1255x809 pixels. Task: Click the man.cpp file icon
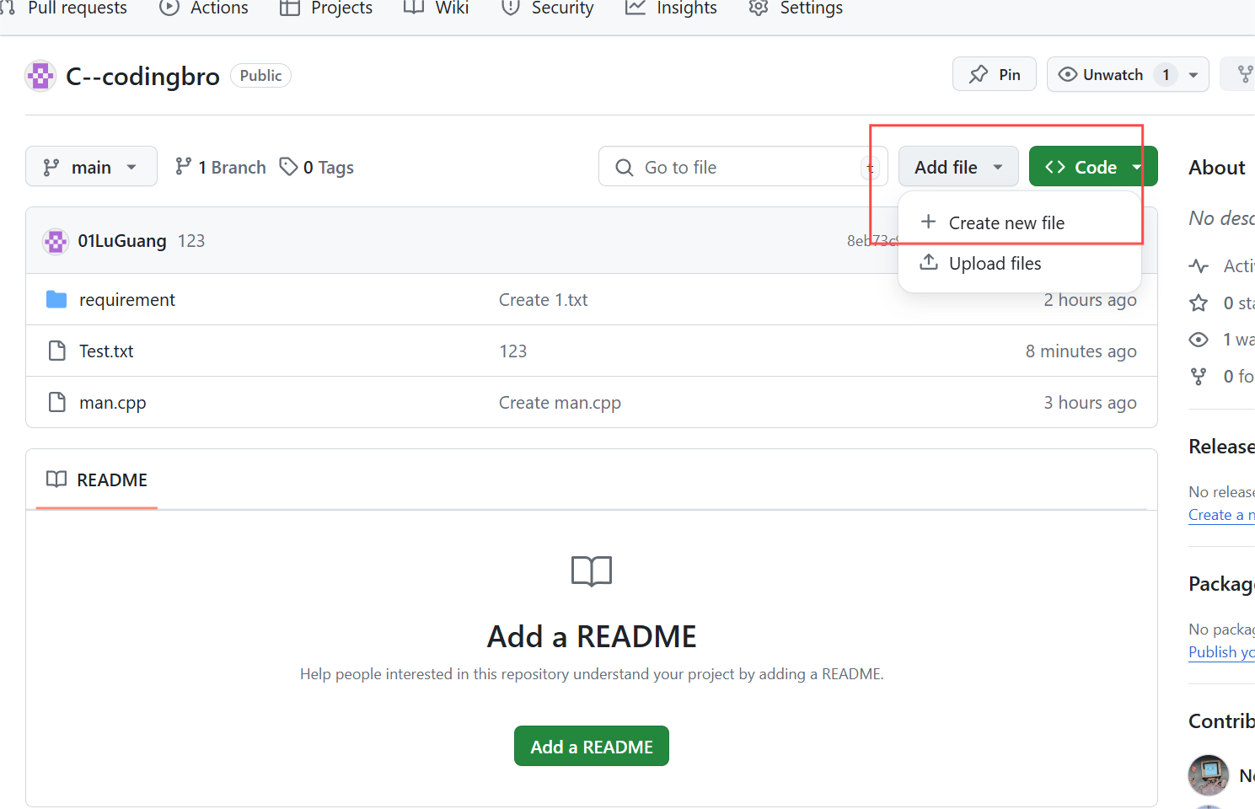click(56, 402)
